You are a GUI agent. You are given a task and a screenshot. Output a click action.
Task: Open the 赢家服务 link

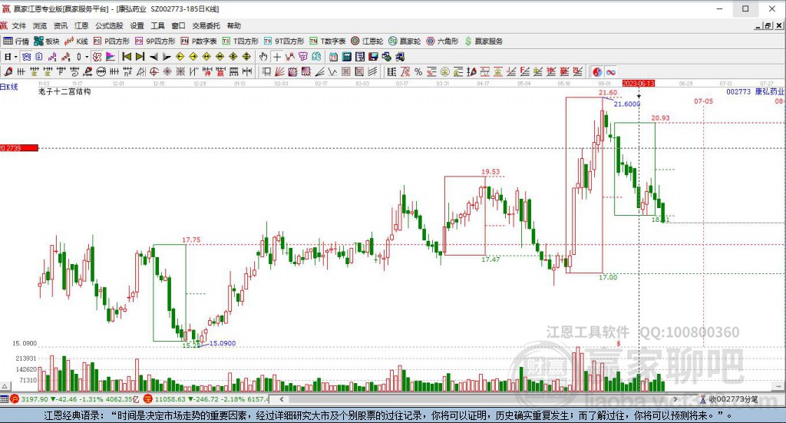(x=484, y=41)
